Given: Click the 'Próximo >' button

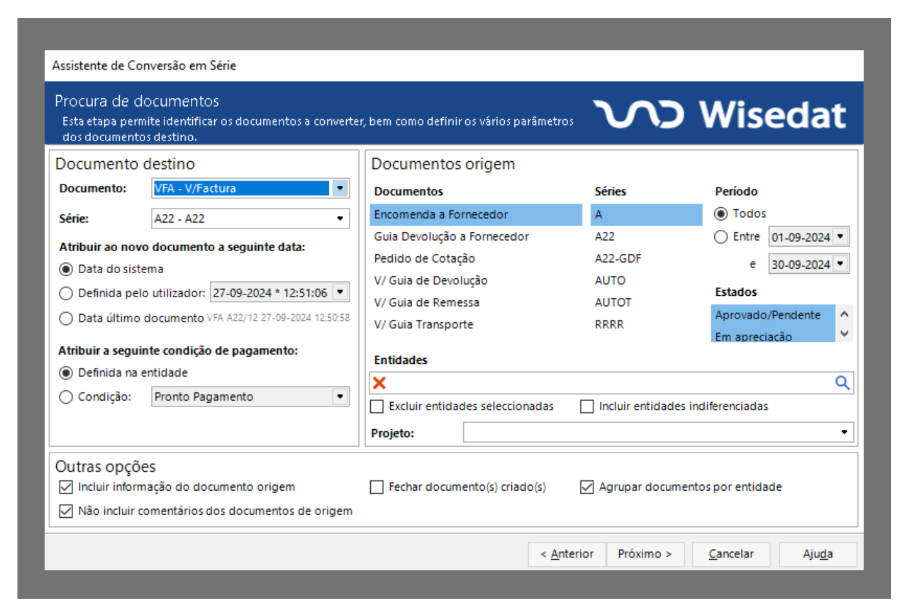Looking at the screenshot, I should coord(644,554).
